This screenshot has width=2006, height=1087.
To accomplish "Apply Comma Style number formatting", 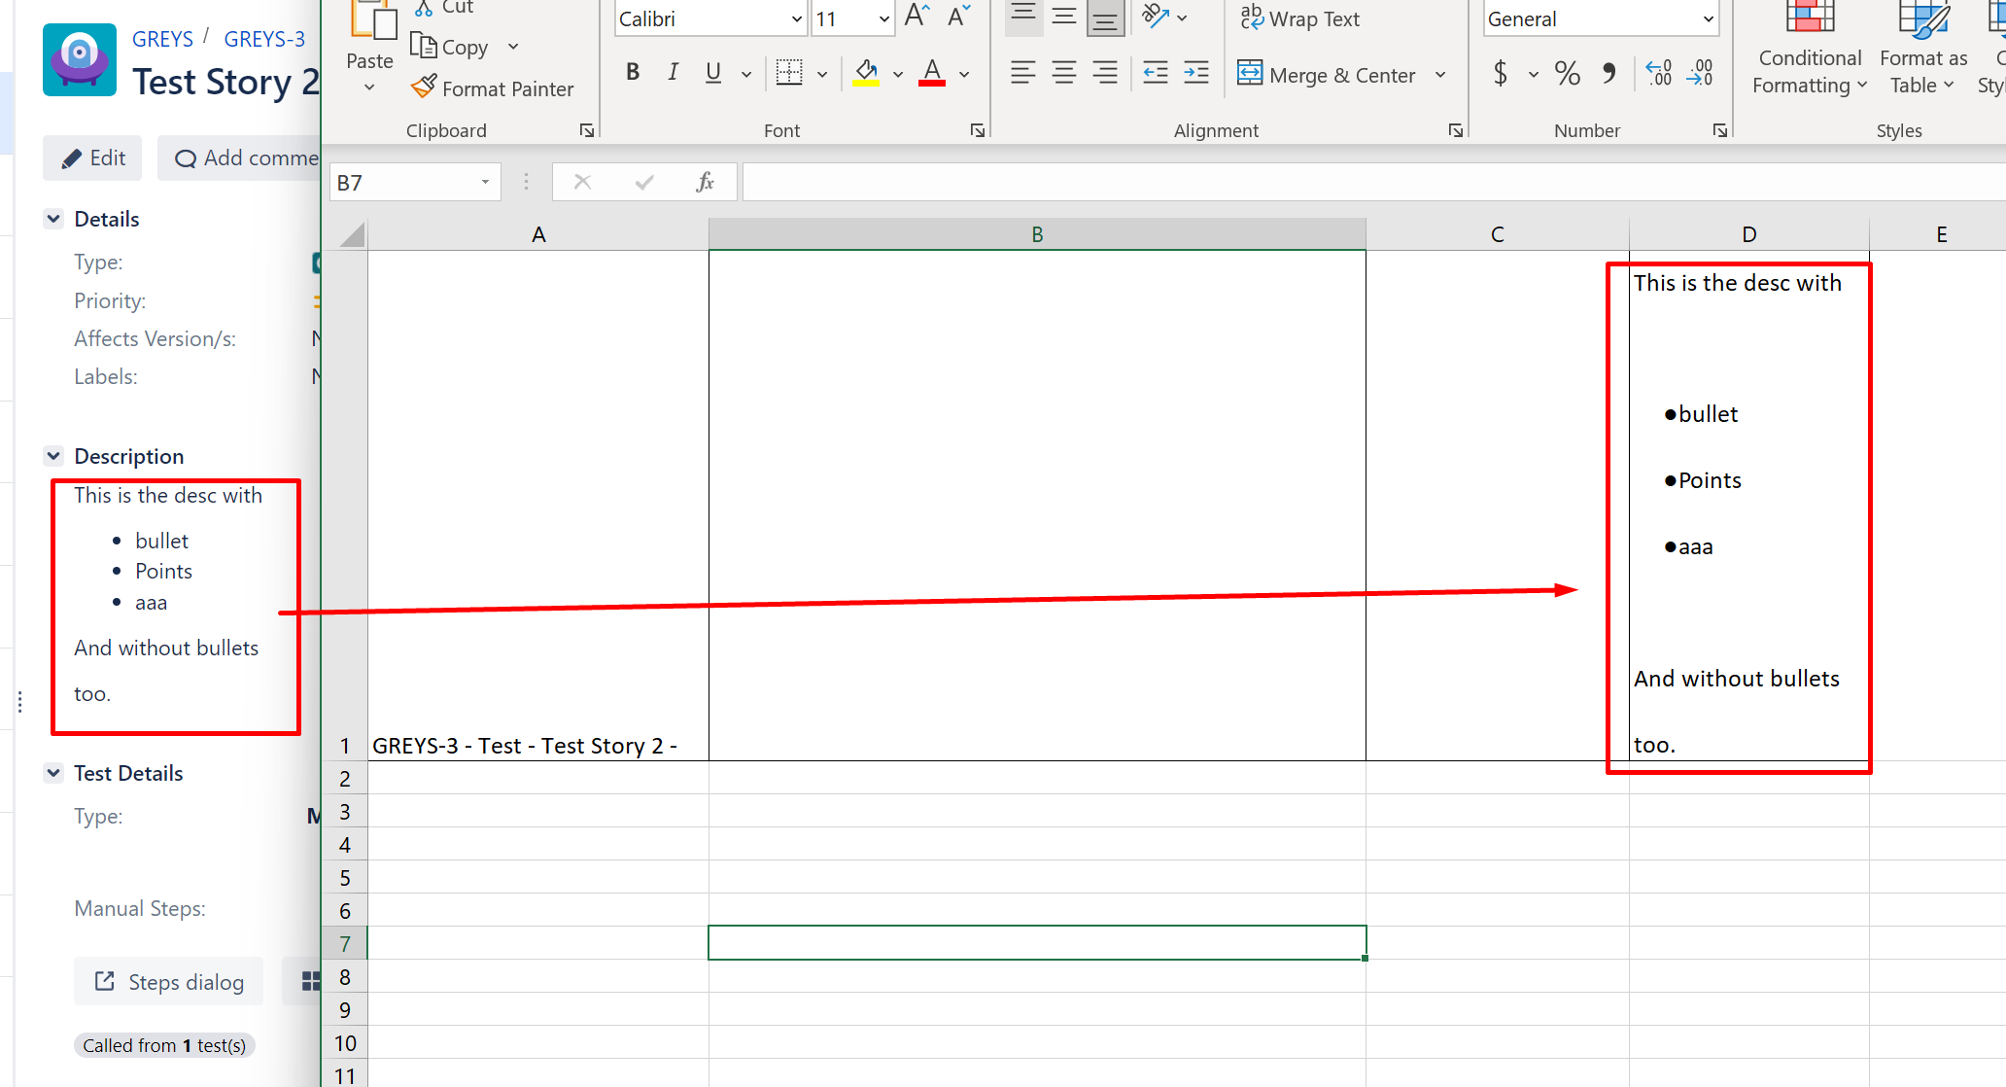I will (1609, 73).
